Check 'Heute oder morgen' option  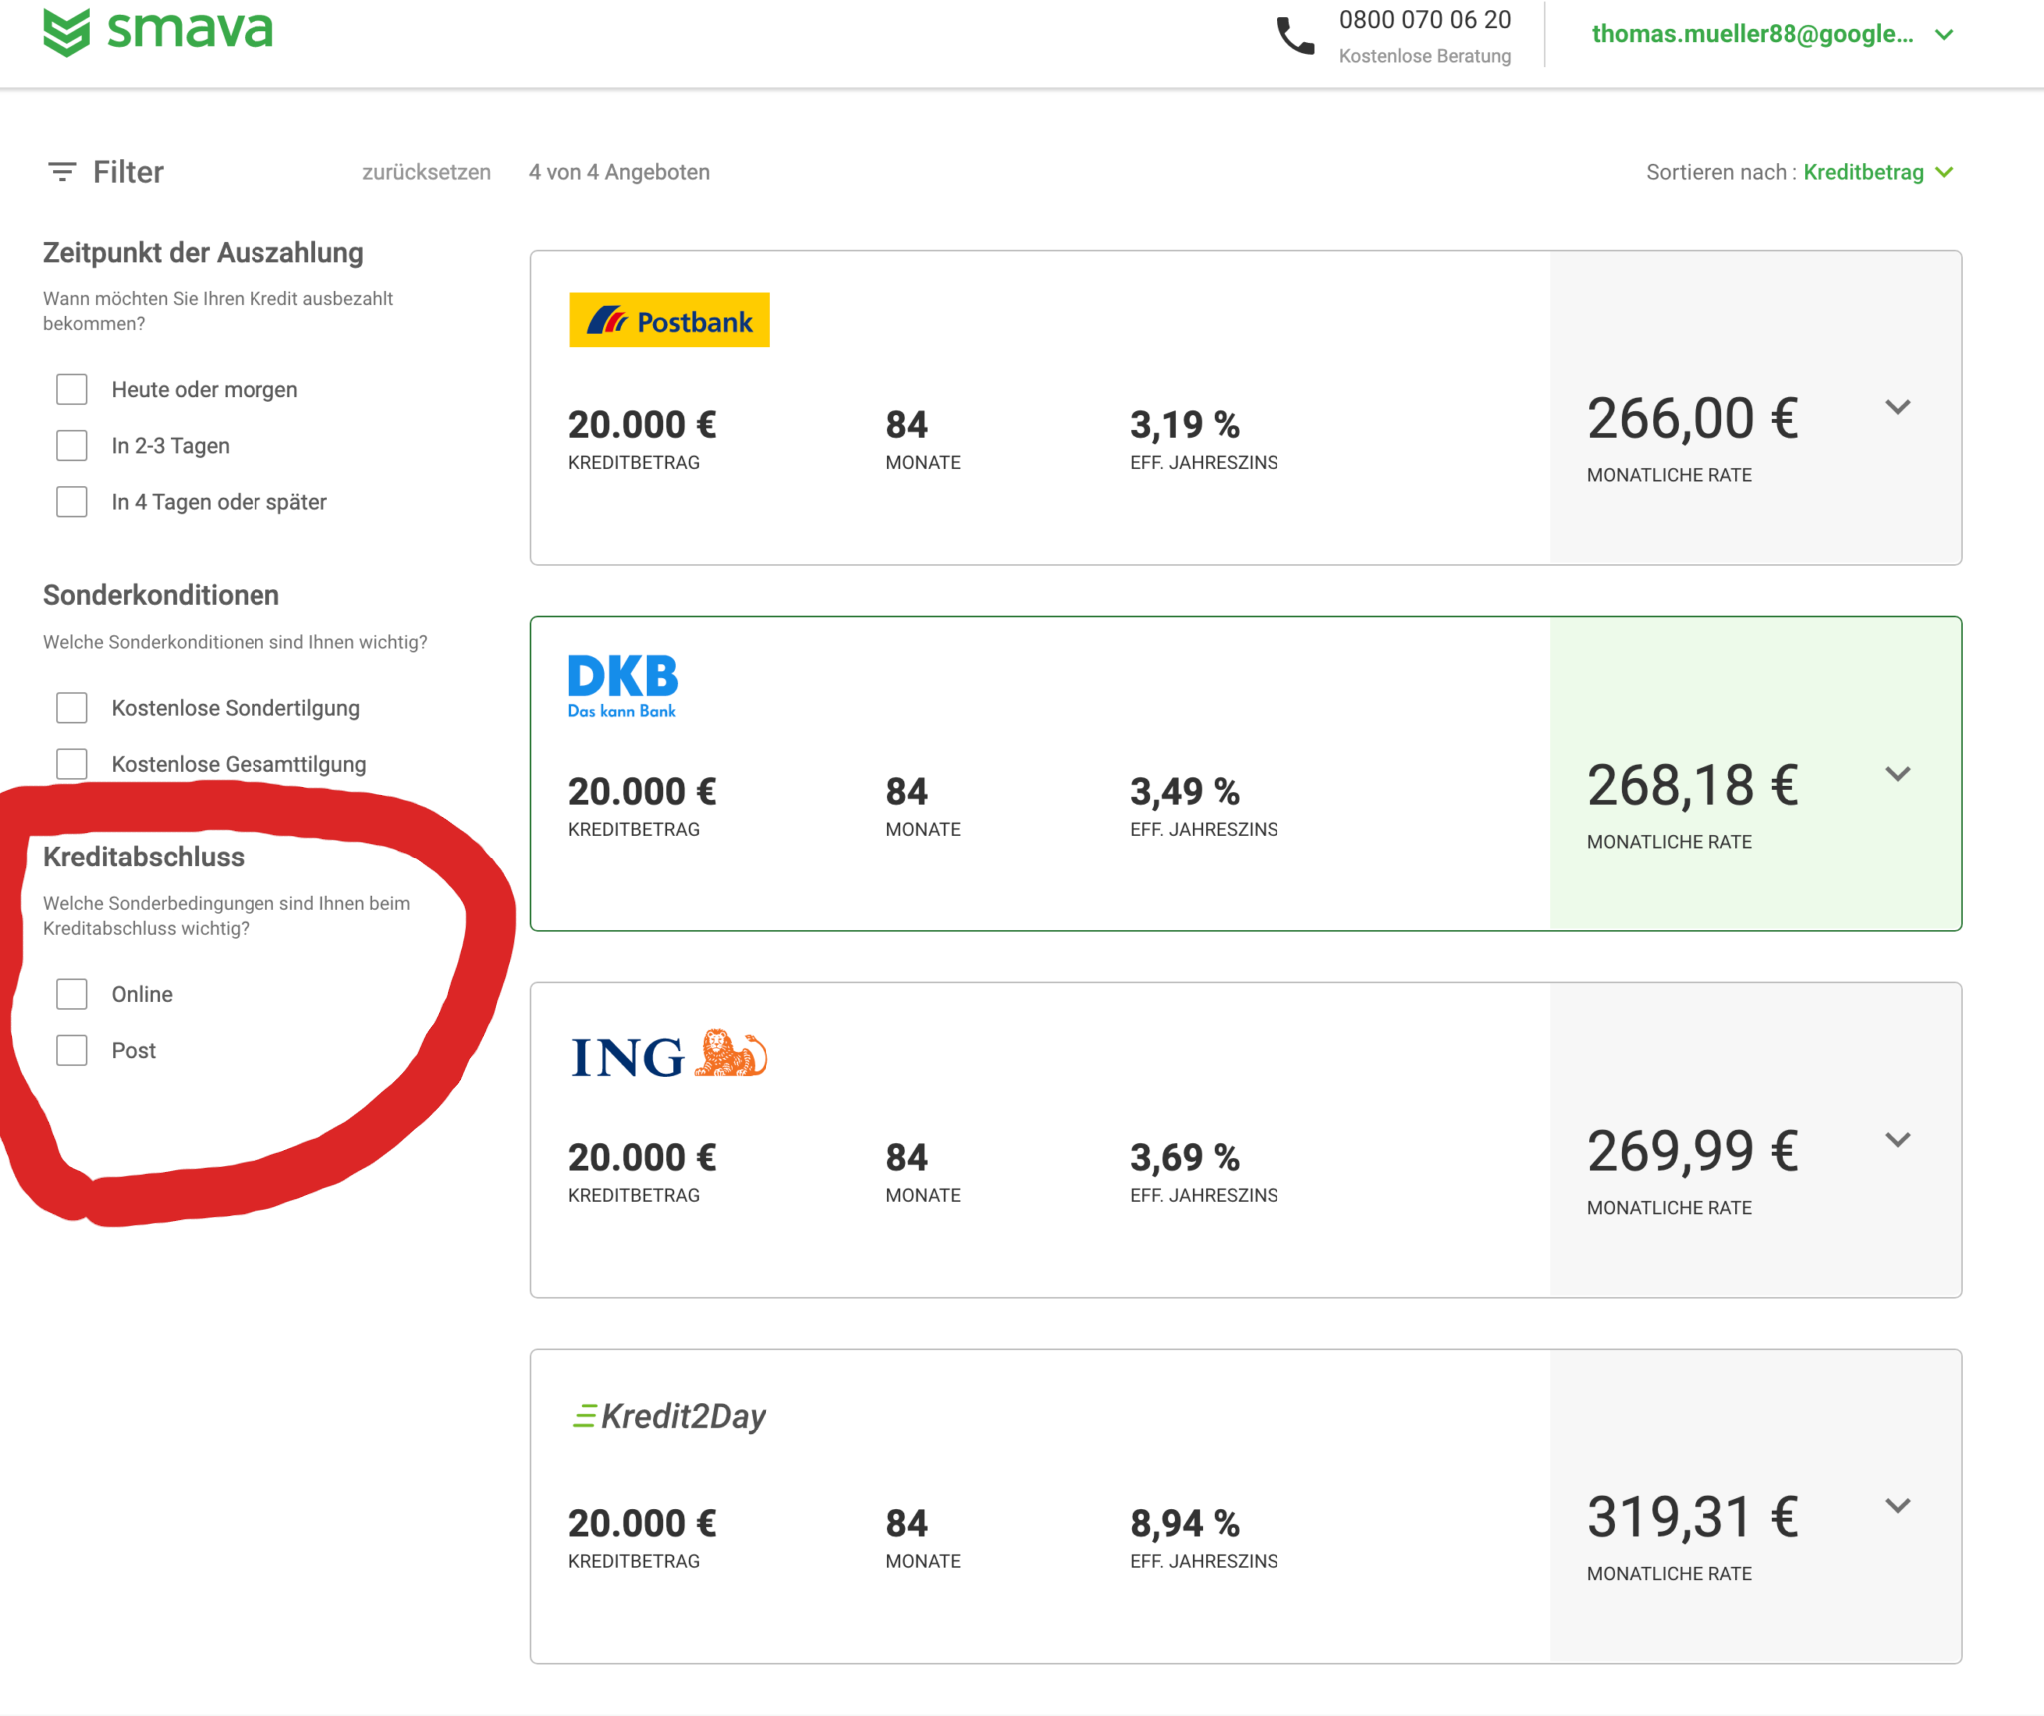[x=72, y=389]
